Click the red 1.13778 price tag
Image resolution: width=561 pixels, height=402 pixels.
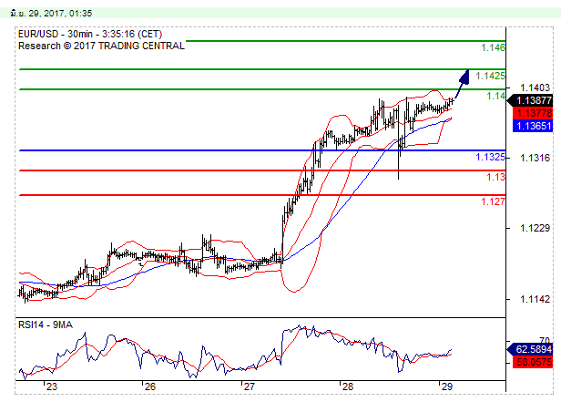(x=533, y=113)
